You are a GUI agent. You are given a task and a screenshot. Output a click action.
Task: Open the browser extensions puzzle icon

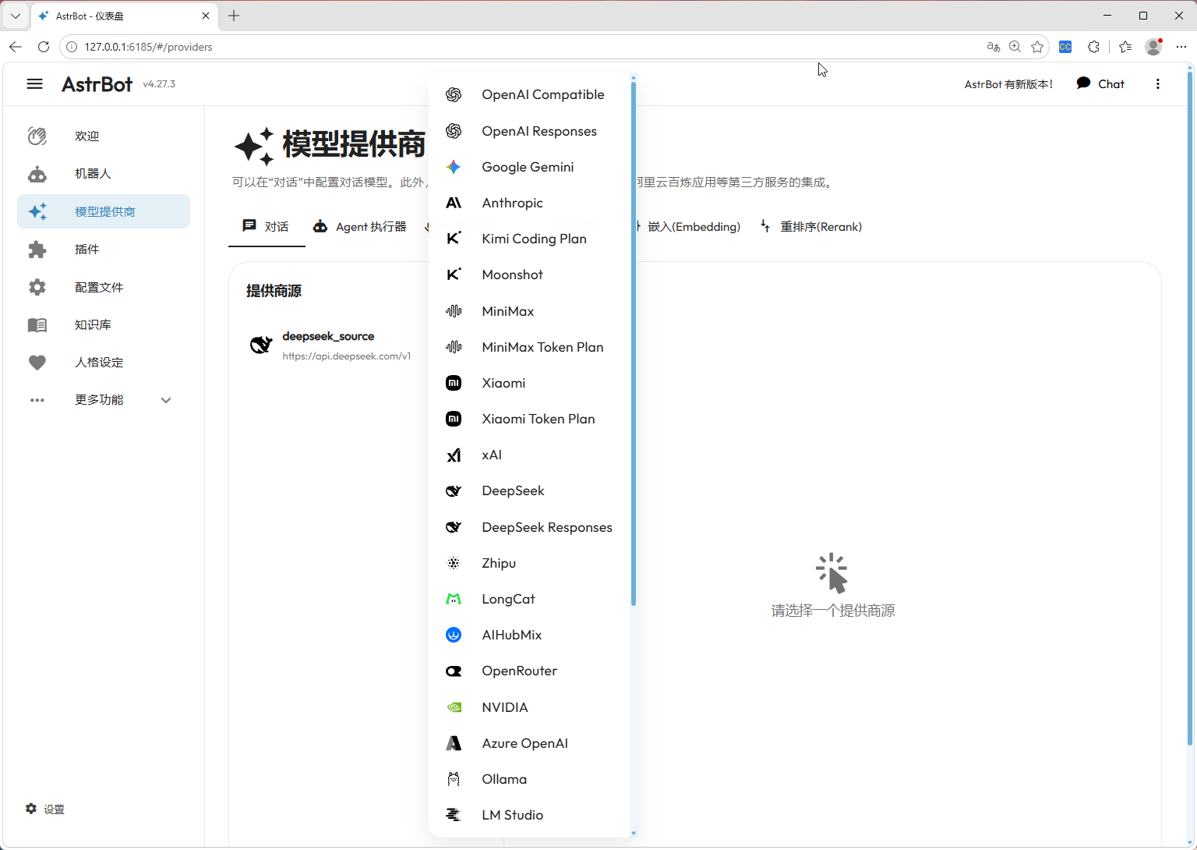click(x=1093, y=47)
